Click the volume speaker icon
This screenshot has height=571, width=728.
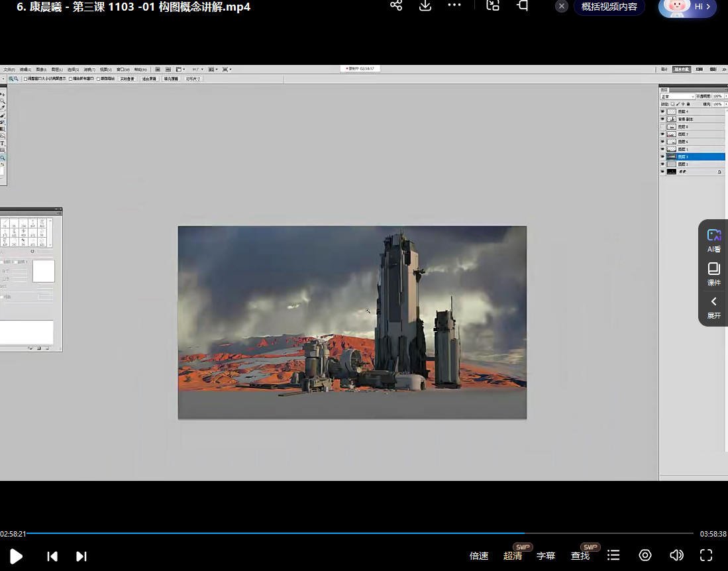point(676,555)
